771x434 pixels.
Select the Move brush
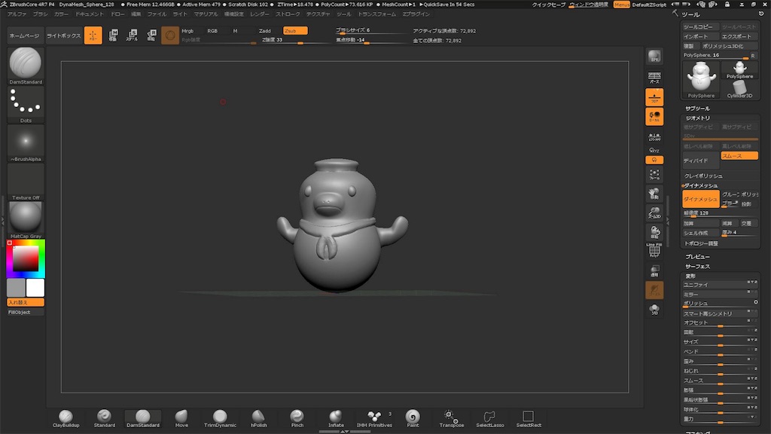point(181,419)
